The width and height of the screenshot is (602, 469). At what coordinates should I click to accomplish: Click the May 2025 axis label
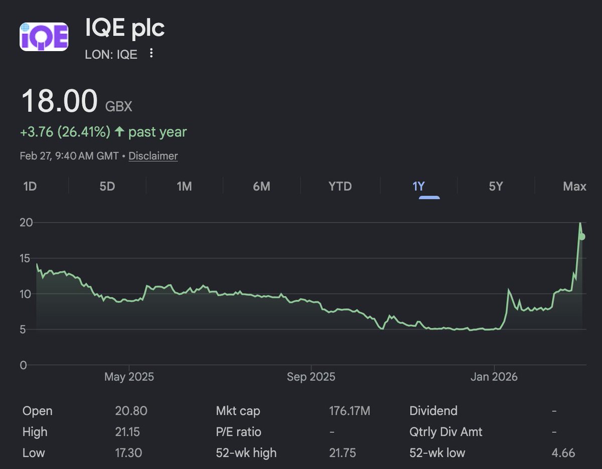[x=129, y=377]
